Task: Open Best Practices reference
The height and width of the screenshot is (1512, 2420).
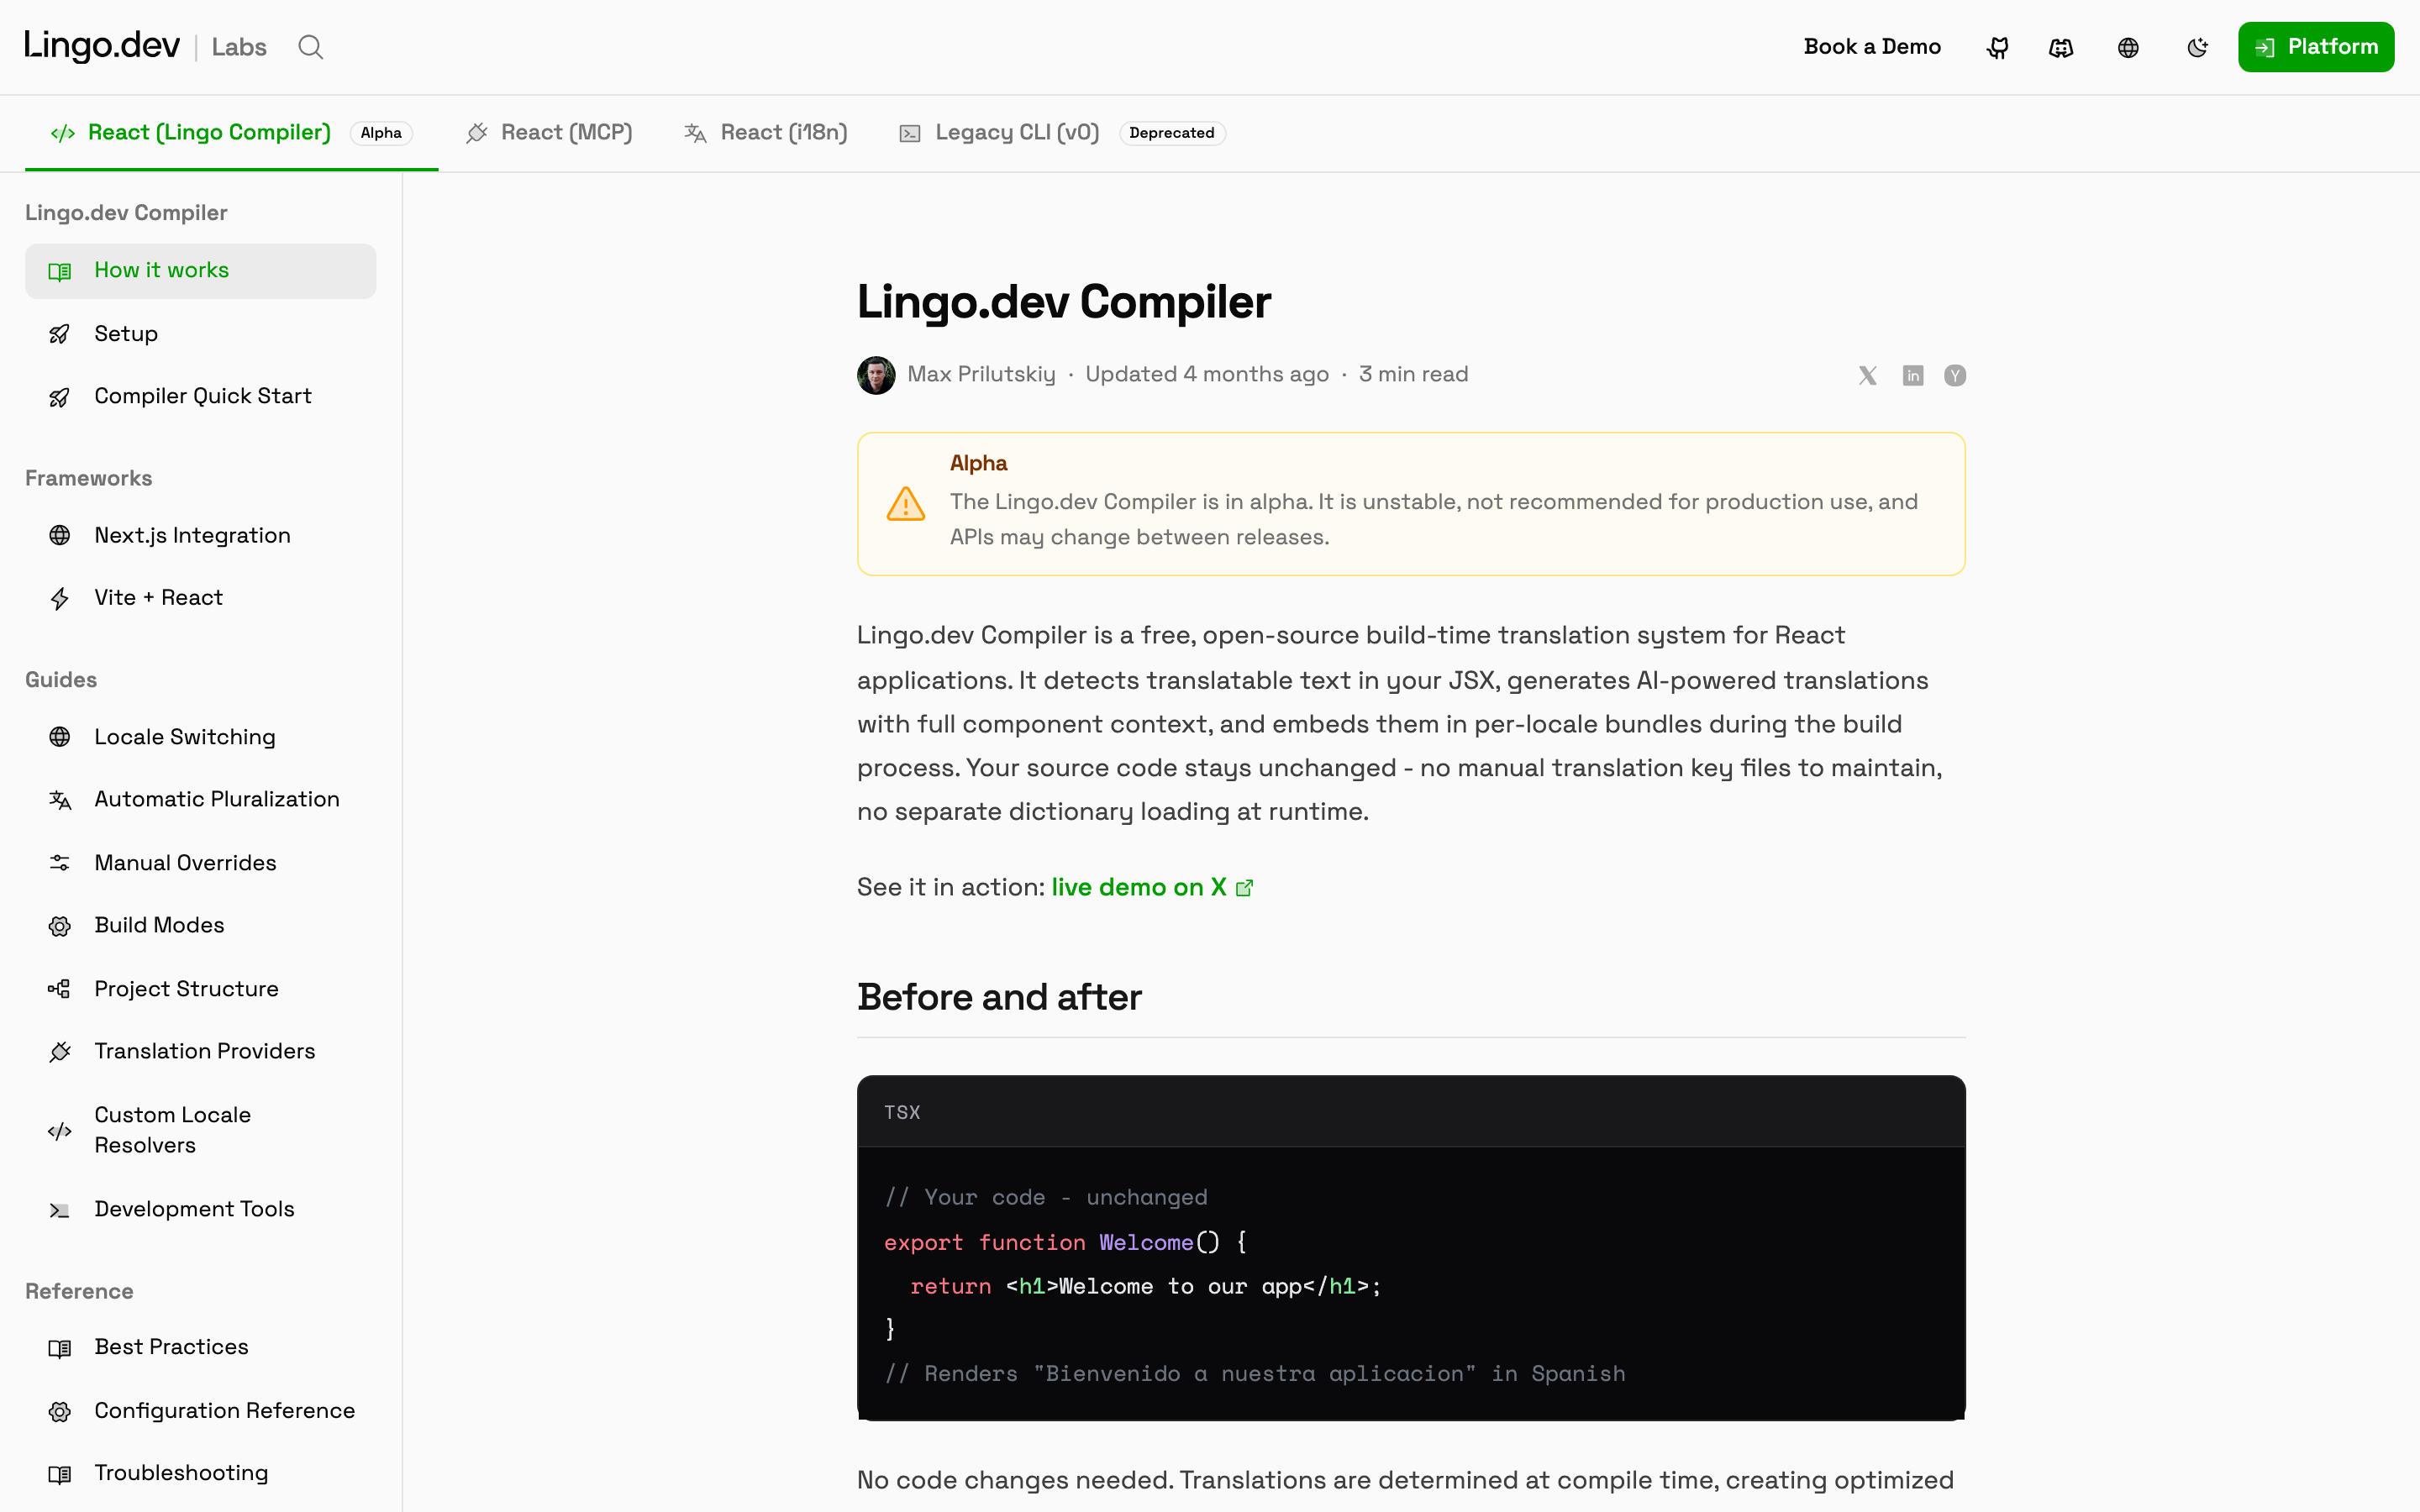Action: tap(200, 1347)
